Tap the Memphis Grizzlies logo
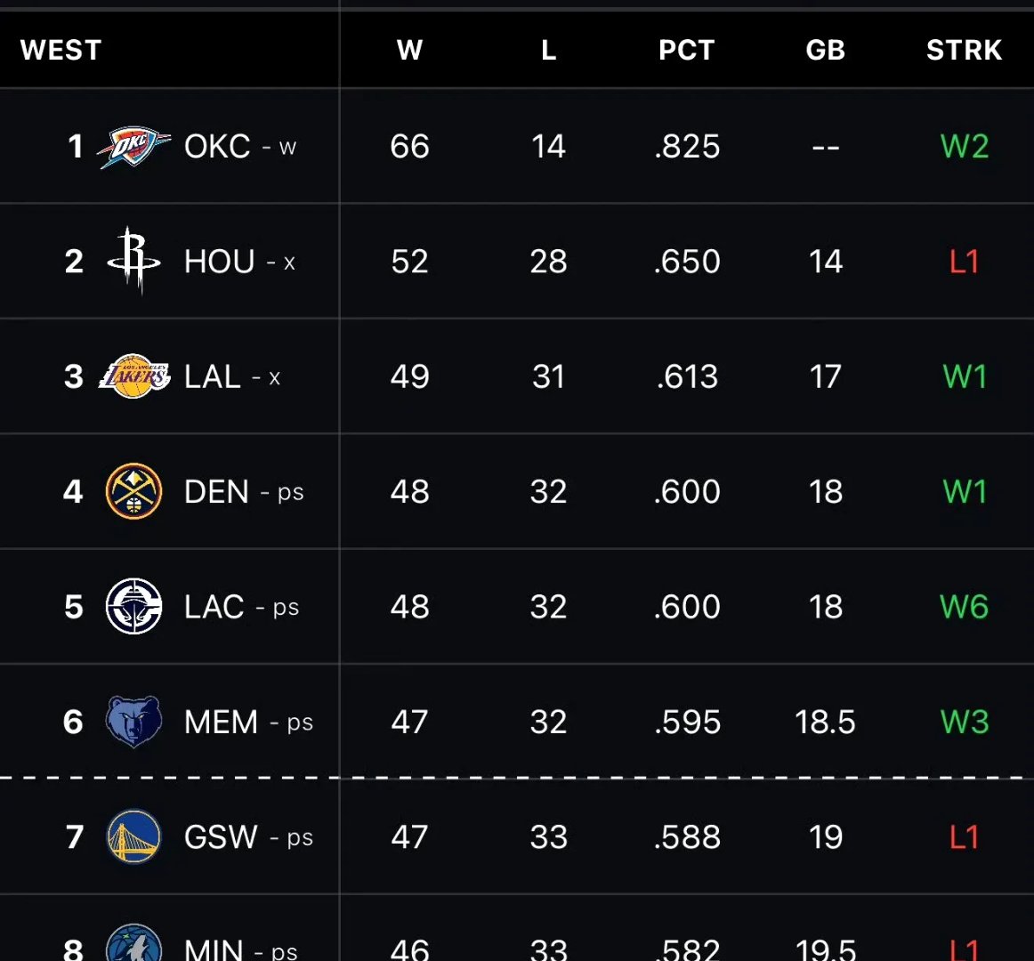The height and width of the screenshot is (961, 1034). point(133,722)
